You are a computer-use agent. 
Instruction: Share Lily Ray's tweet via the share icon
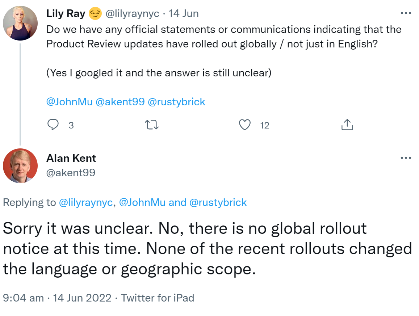pyautogui.click(x=347, y=125)
